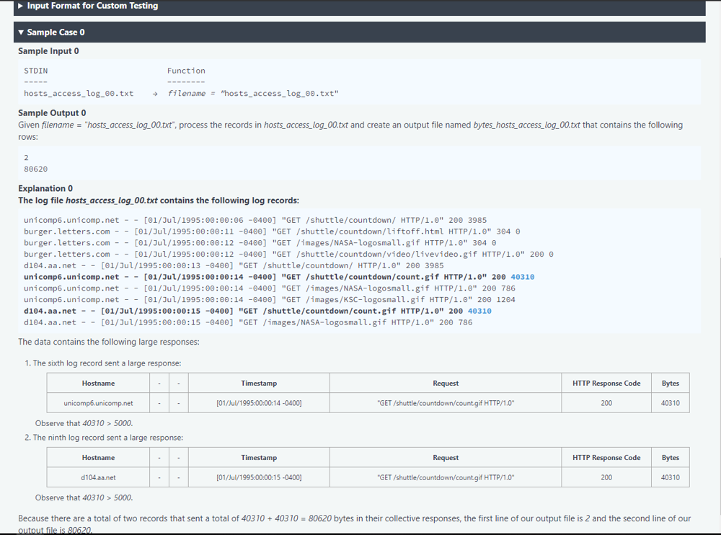The image size is (721, 535).
Task: Click Timestamp header in the first table
Action: [259, 384]
